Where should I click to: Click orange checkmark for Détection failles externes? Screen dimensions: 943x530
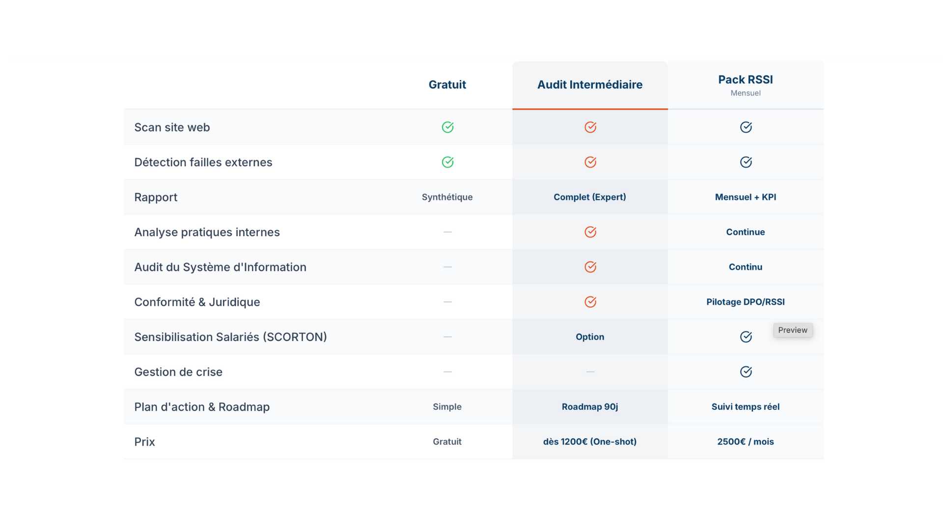(590, 162)
